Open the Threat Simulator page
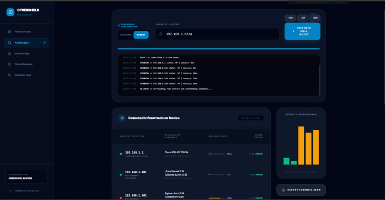The width and height of the screenshot is (385, 200). pos(27,64)
